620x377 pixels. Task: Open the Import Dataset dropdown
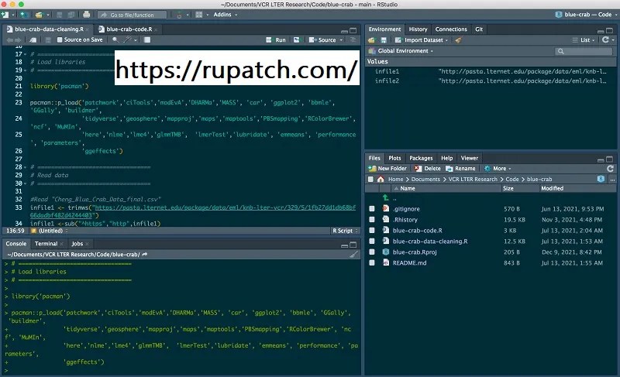pyautogui.click(x=422, y=40)
